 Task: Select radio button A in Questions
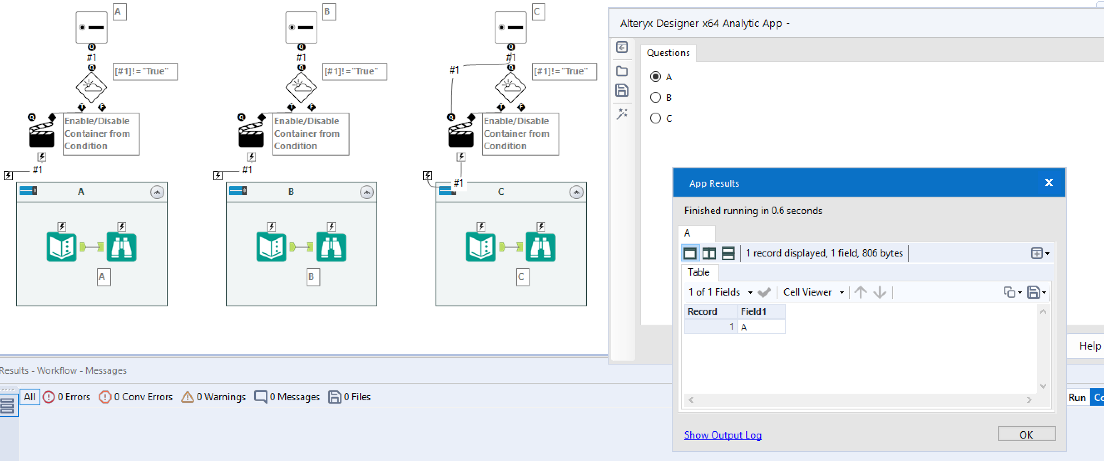pyautogui.click(x=655, y=76)
